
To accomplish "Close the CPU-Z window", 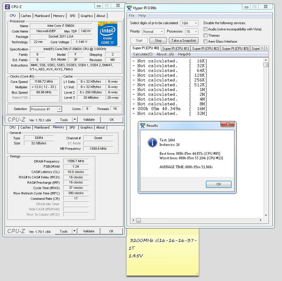I will (x=118, y=6).
